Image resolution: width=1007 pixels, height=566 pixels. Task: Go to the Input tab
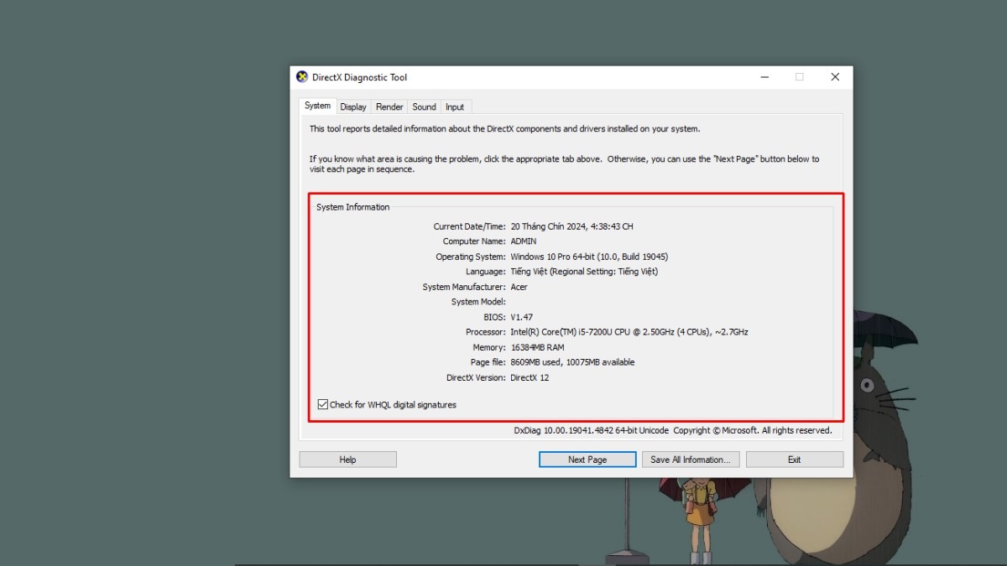coord(455,106)
